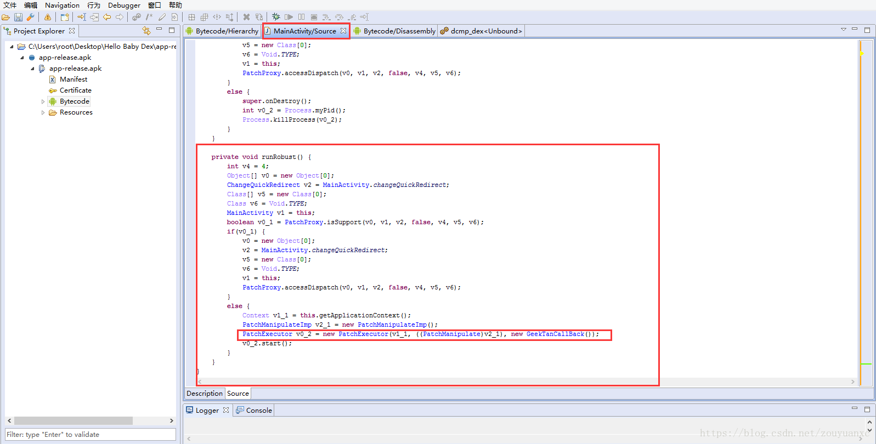Click left arrow of code editor horizontal scrollbar
Viewport: 876px width, 444px height.
200,382
